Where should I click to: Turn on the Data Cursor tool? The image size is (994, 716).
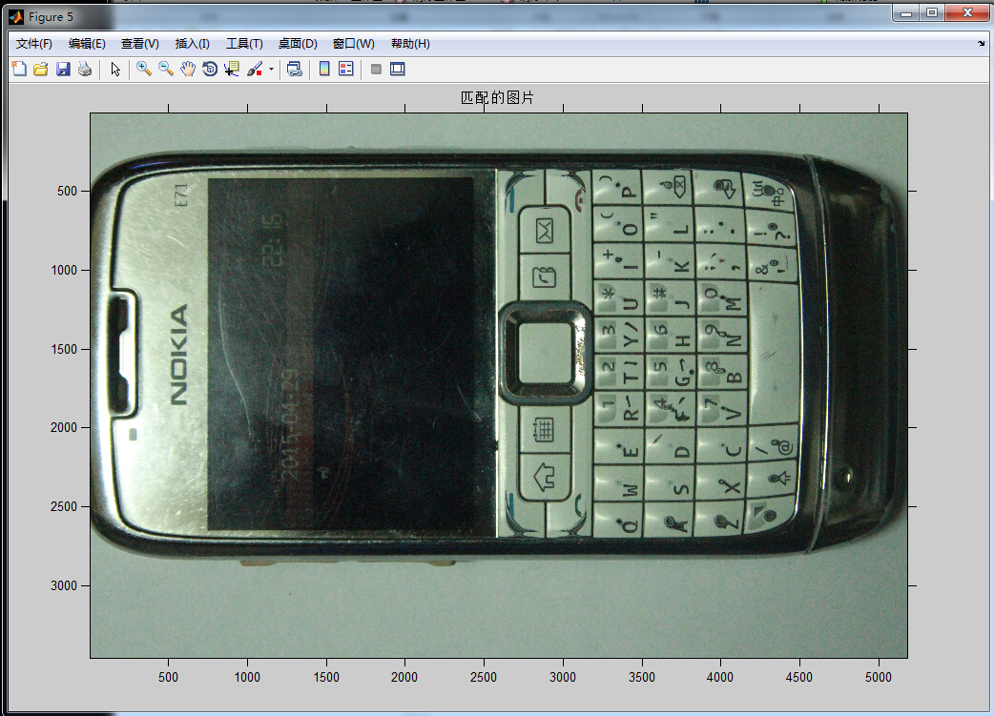(x=232, y=69)
